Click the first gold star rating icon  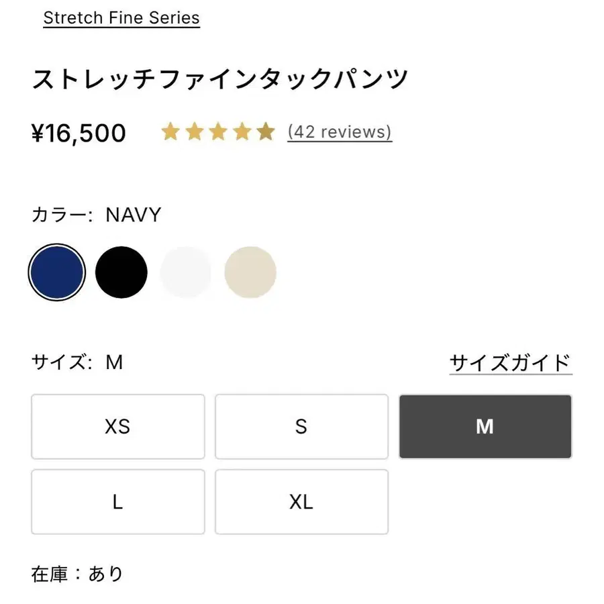pos(170,132)
